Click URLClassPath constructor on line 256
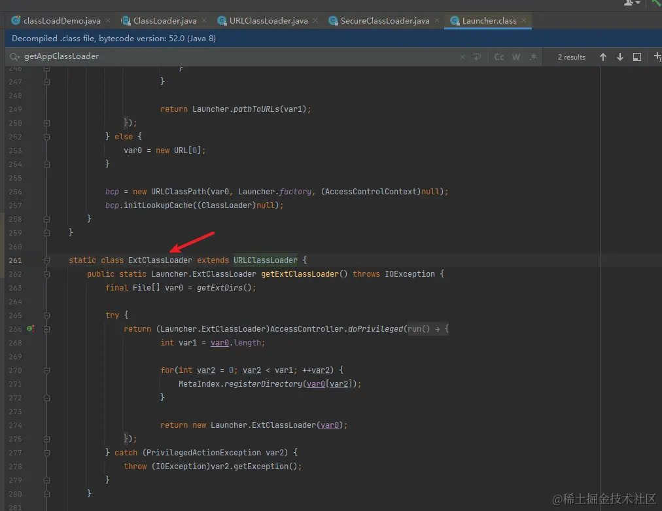The width and height of the screenshot is (662, 511). 179,191
